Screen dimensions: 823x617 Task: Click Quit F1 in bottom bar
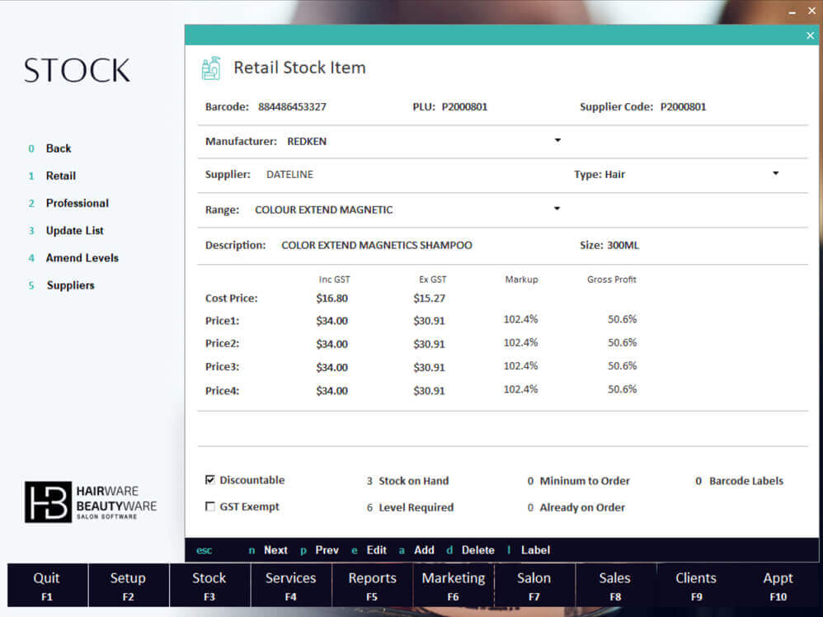[x=46, y=586]
